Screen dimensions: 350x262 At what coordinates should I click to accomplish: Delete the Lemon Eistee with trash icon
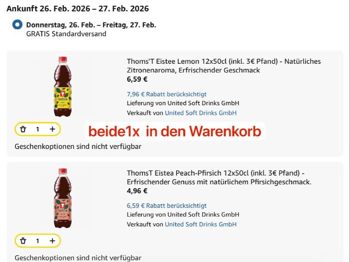(x=23, y=129)
